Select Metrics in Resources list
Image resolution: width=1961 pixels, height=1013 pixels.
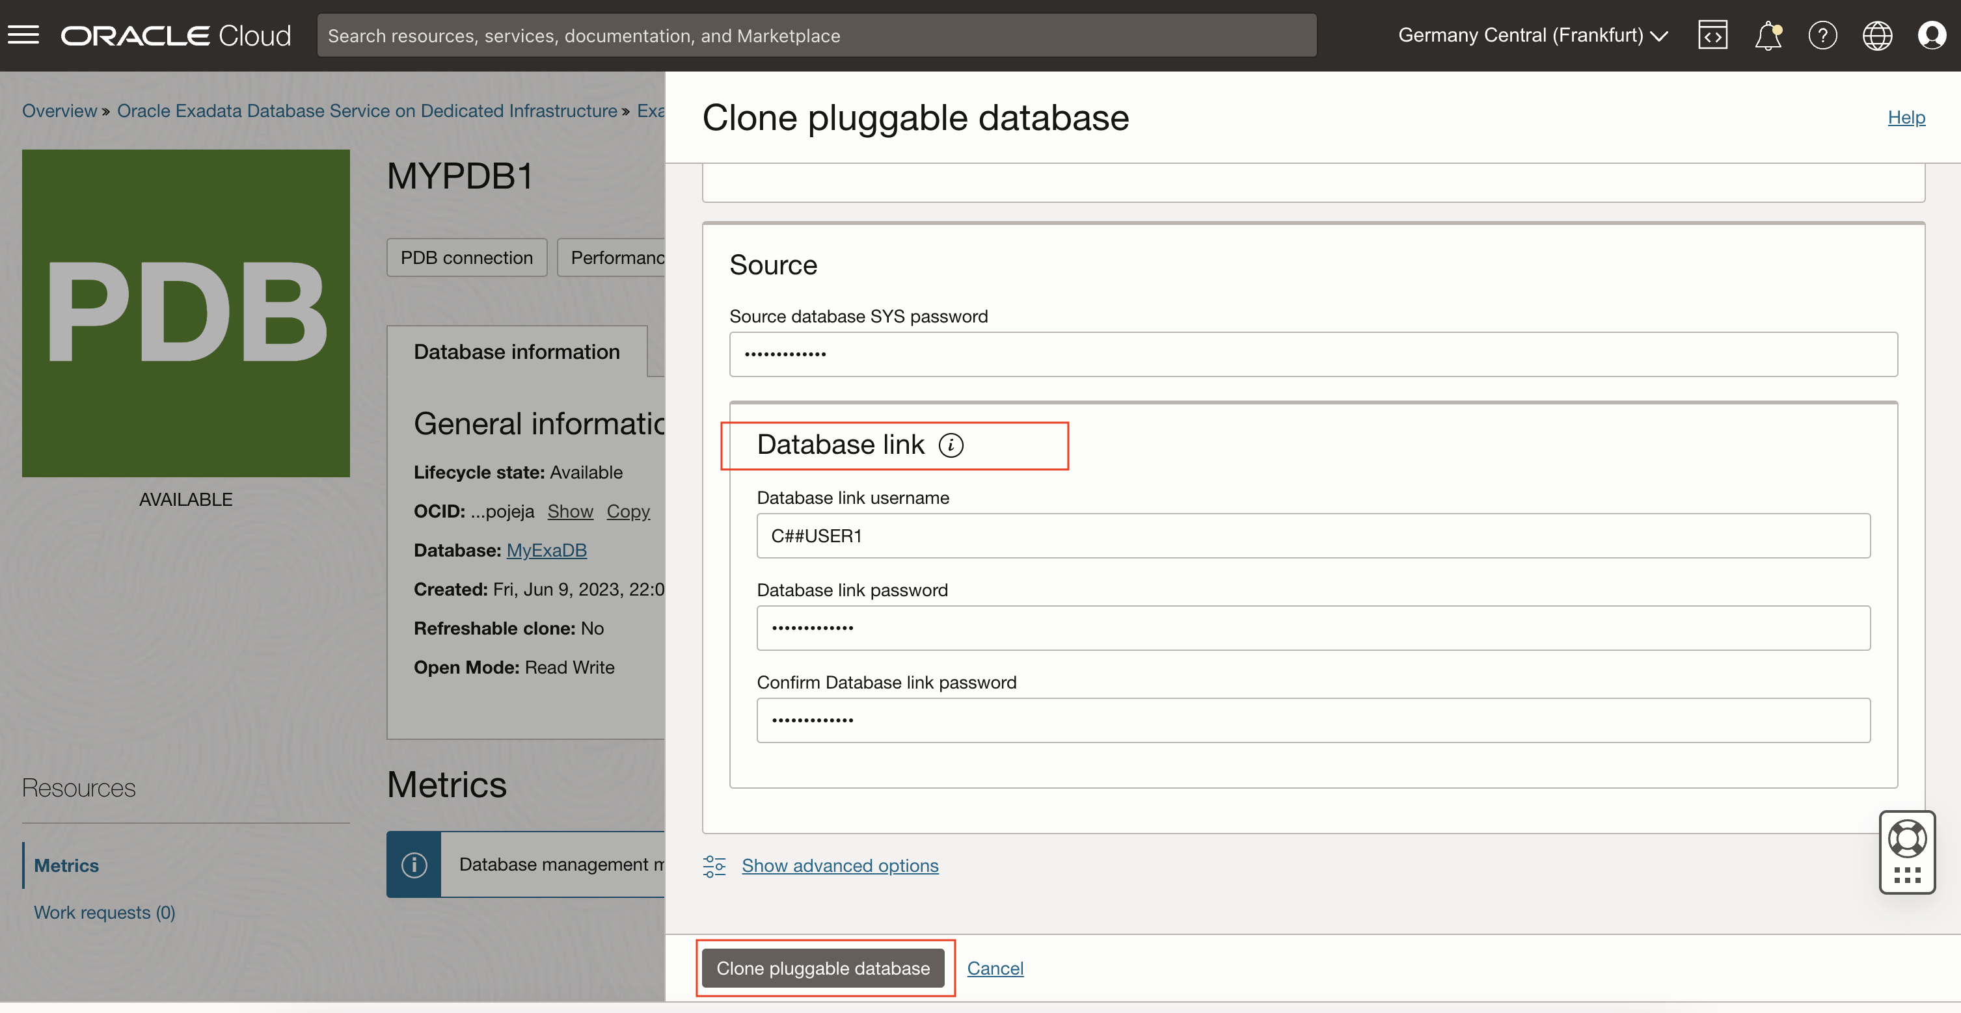[x=66, y=865]
